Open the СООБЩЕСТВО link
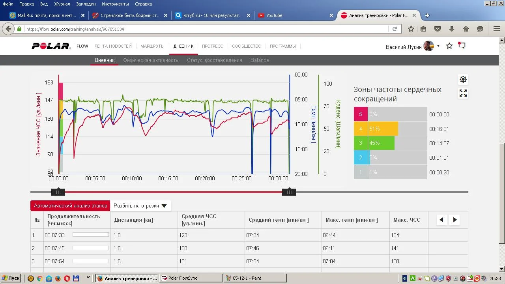 (247, 46)
